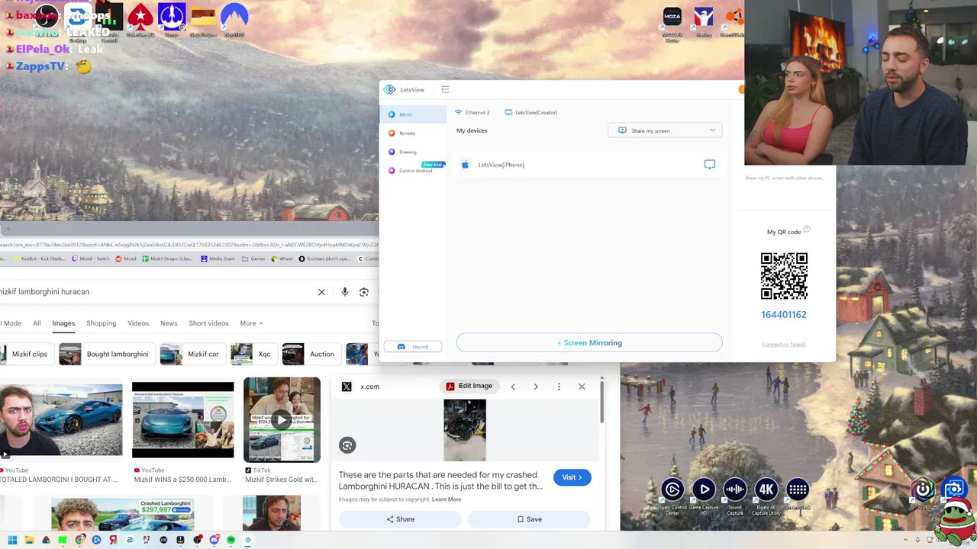The height and width of the screenshot is (549, 977).
Task: Open blue Lamborghini YouTube thumbnail result
Action: pyautogui.click(x=61, y=420)
